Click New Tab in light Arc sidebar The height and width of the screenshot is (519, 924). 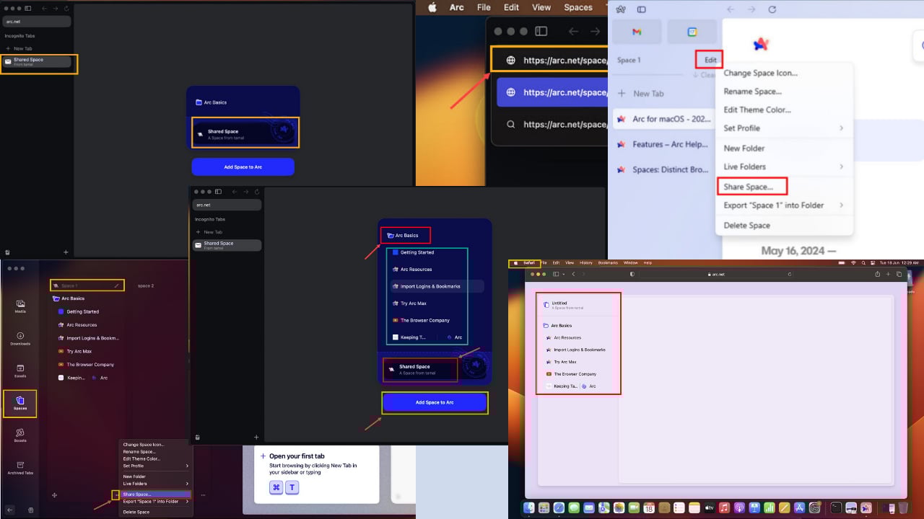648,93
